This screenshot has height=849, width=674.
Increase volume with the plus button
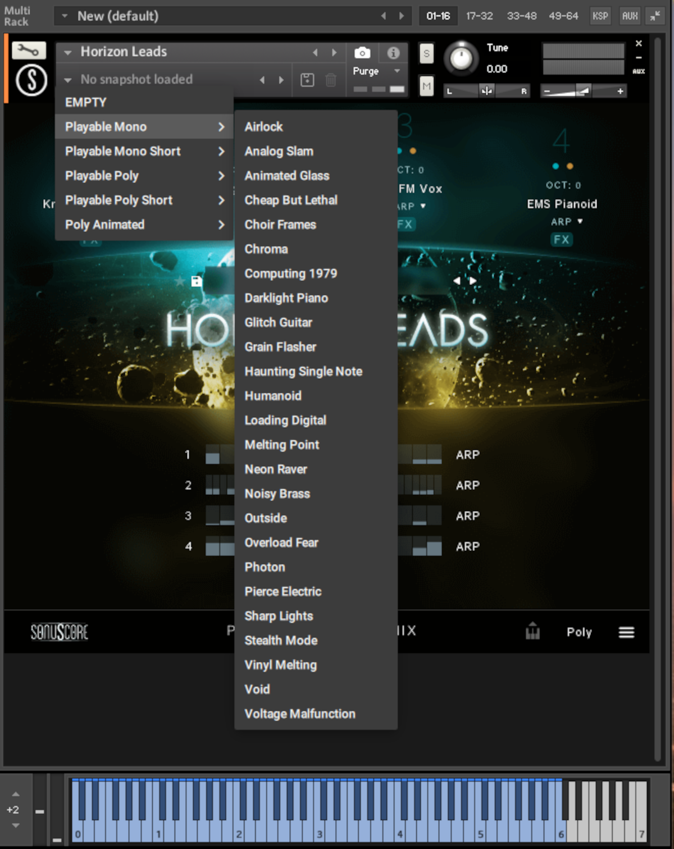click(x=620, y=91)
